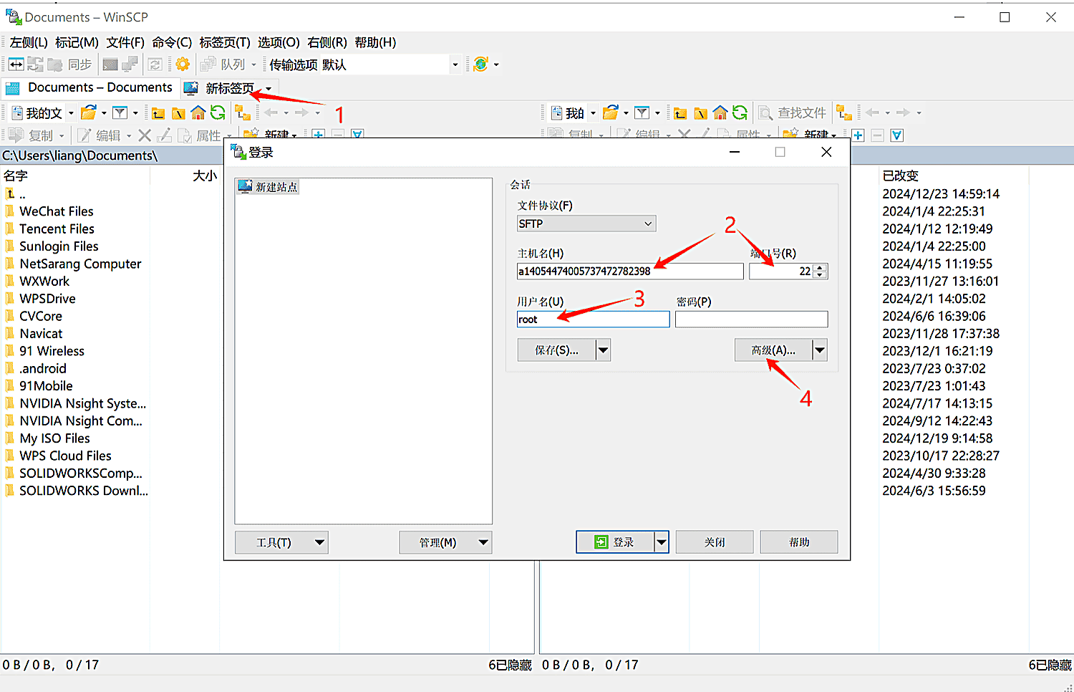Click the 高级(A)... button
Viewport: 1074px width, 692px height.
coord(773,350)
